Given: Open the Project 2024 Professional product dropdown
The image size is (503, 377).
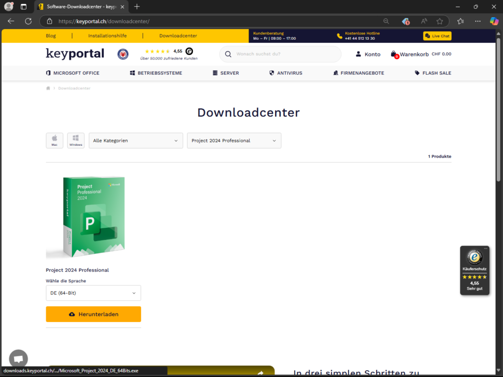Looking at the screenshot, I should (x=234, y=140).
